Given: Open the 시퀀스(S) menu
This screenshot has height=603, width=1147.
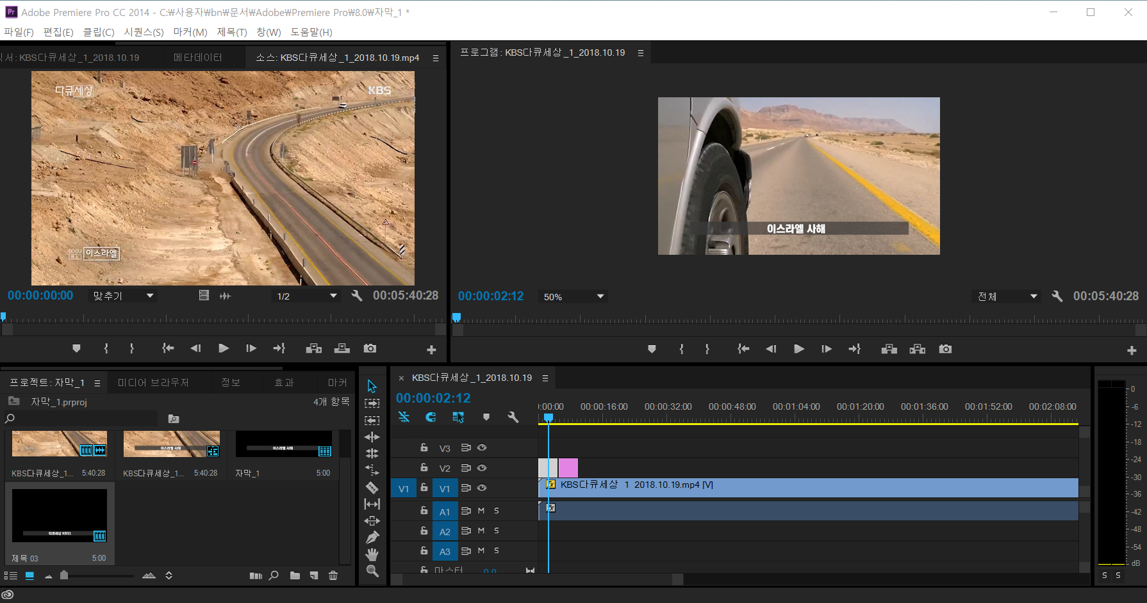Looking at the screenshot, I should (144, 32).
